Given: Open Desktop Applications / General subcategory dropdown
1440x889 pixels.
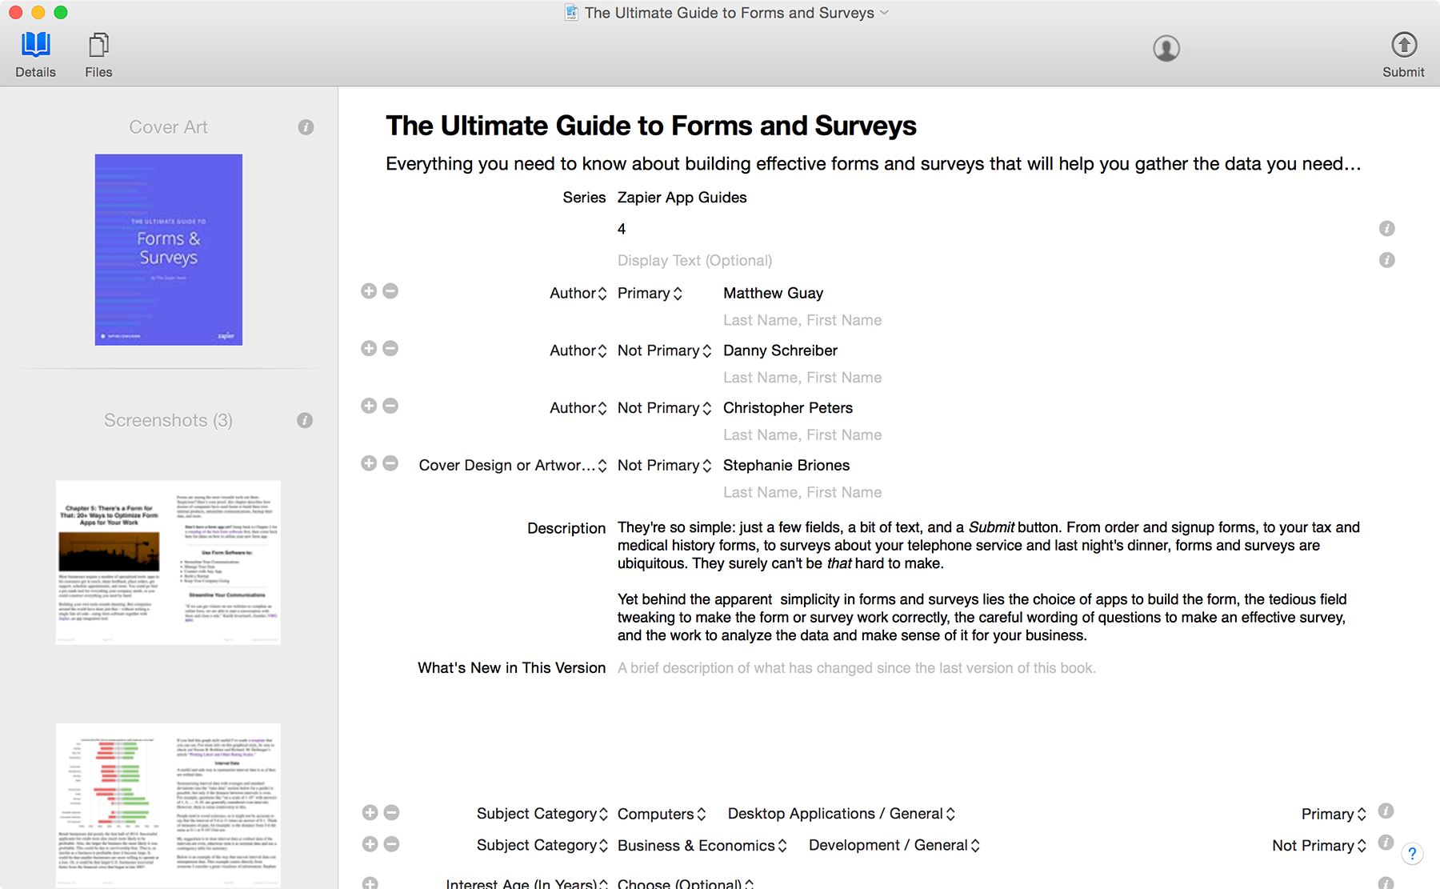Looking at the screenshot, I should [841, 814].
